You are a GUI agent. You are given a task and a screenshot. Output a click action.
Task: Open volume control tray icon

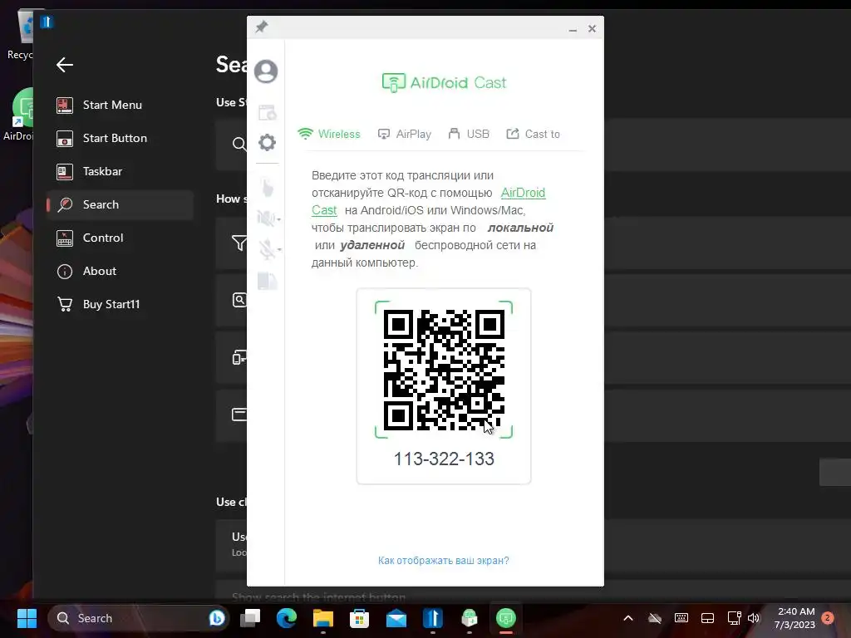(x=753, y=618)
